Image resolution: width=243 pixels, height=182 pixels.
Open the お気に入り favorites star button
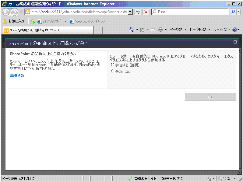click(14, 21)
